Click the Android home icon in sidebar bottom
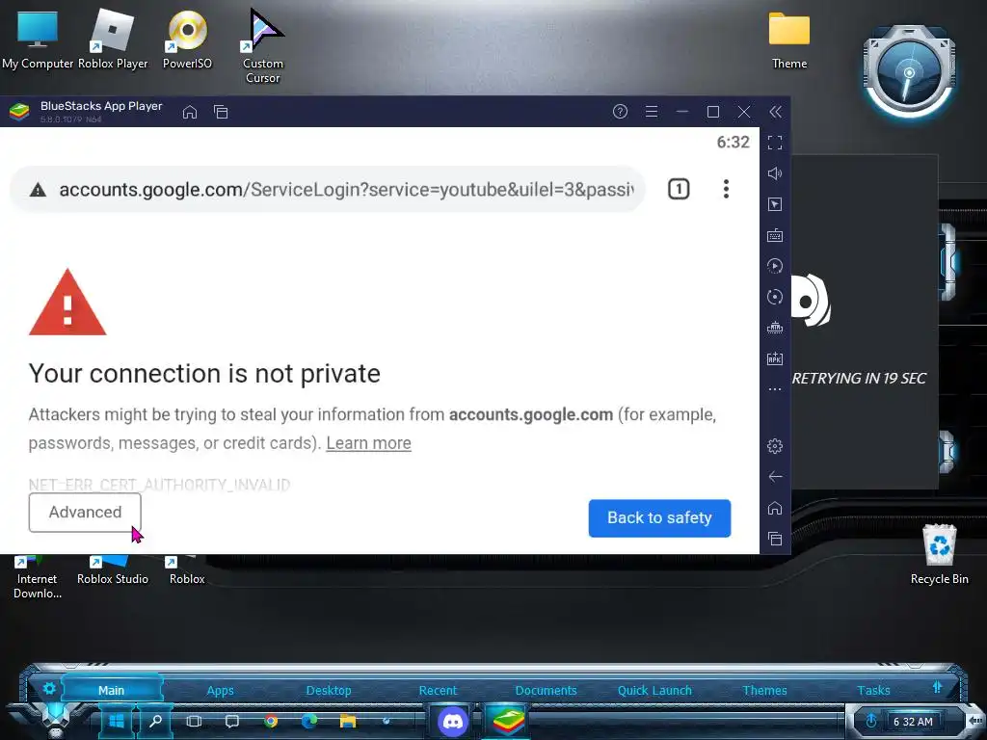The height and width of the screenshot is (740, 987). 775,508
